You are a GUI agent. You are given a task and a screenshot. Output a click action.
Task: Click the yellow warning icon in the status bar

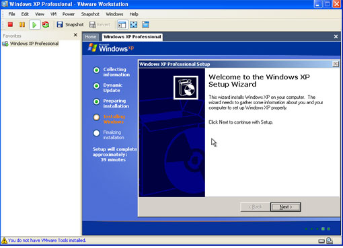pyautogui.click(x=4, y=241)
